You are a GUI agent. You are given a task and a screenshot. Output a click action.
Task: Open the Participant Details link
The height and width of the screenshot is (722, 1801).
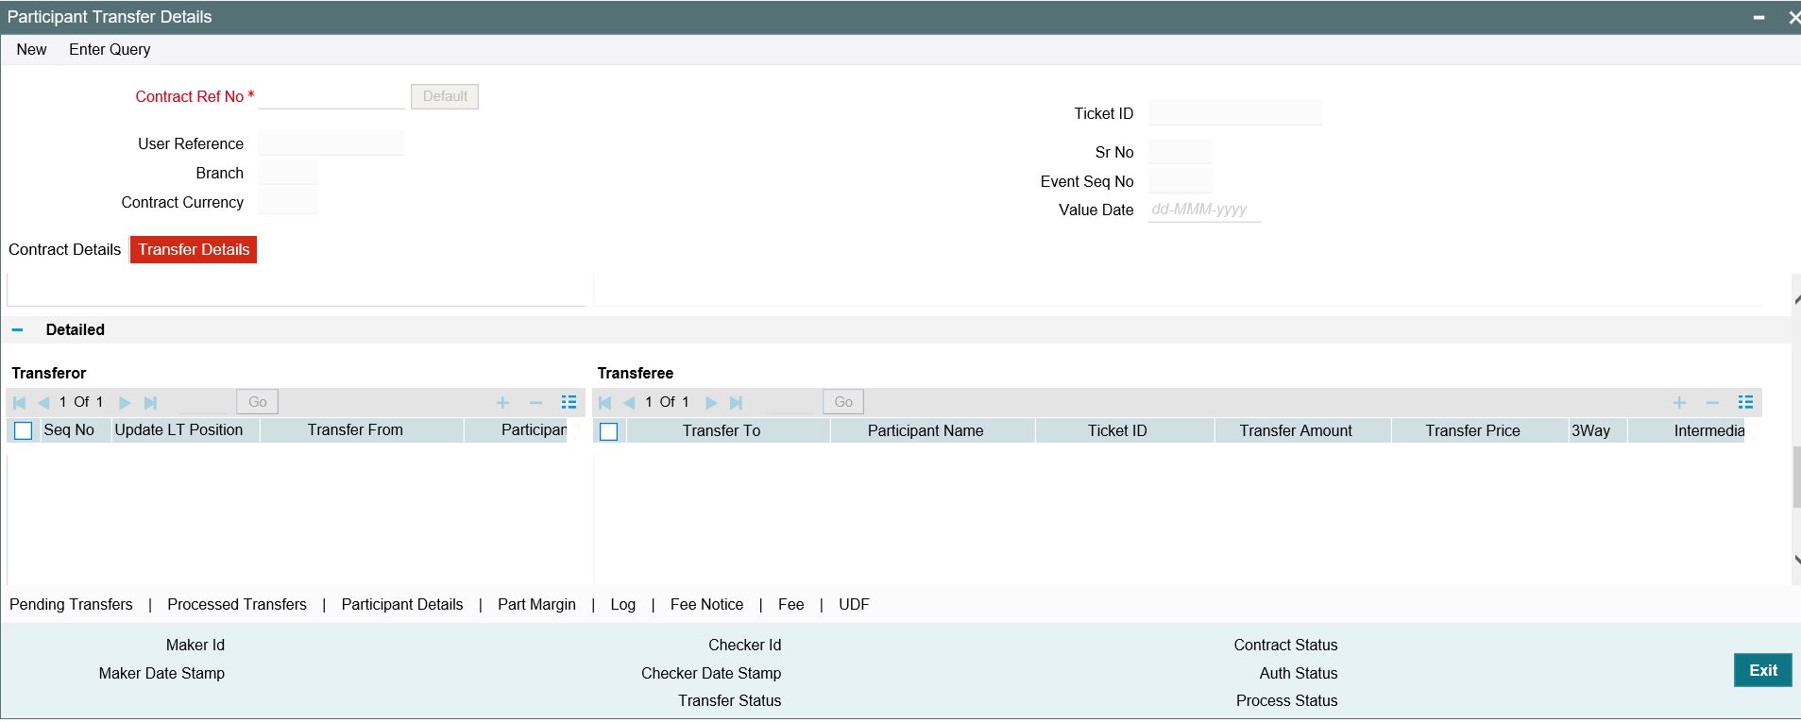tap(402, 604)
